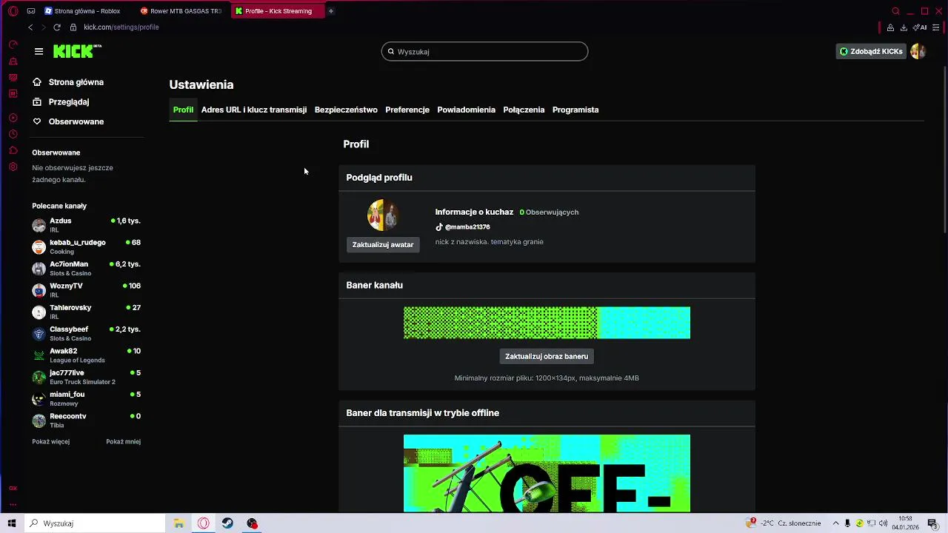
Task: Open the Windows Start menu
Action: 12,523
